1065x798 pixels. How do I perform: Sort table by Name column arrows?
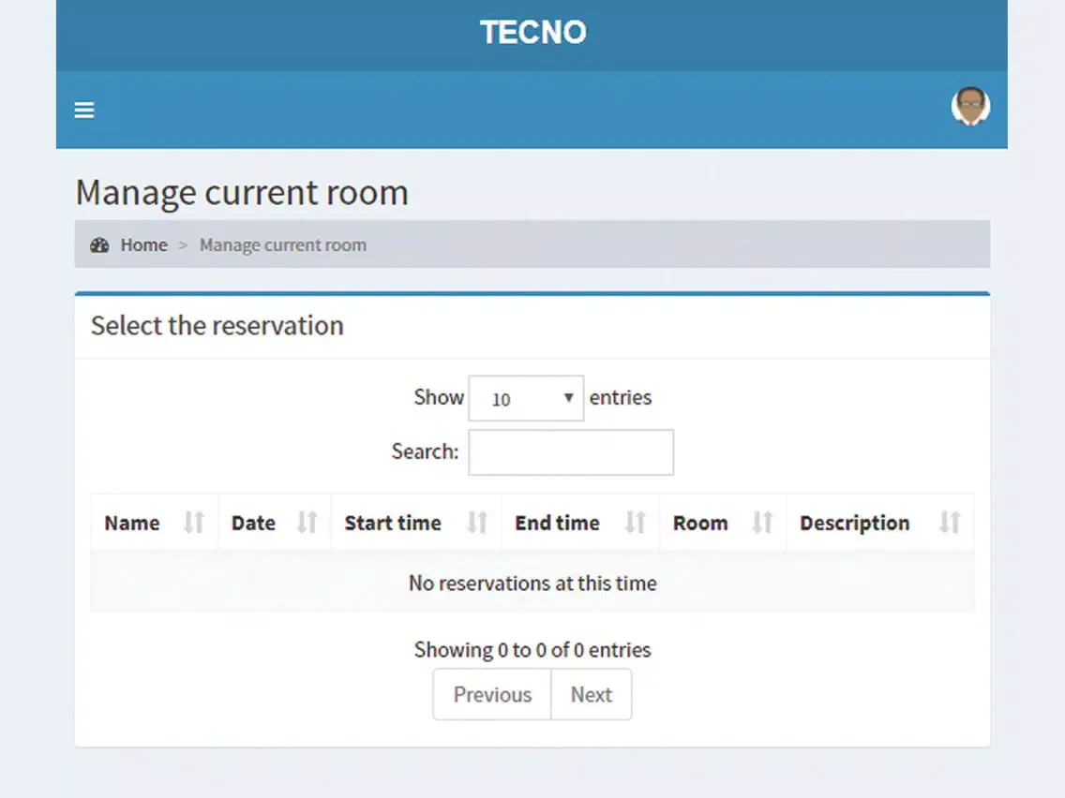(194, 523)
